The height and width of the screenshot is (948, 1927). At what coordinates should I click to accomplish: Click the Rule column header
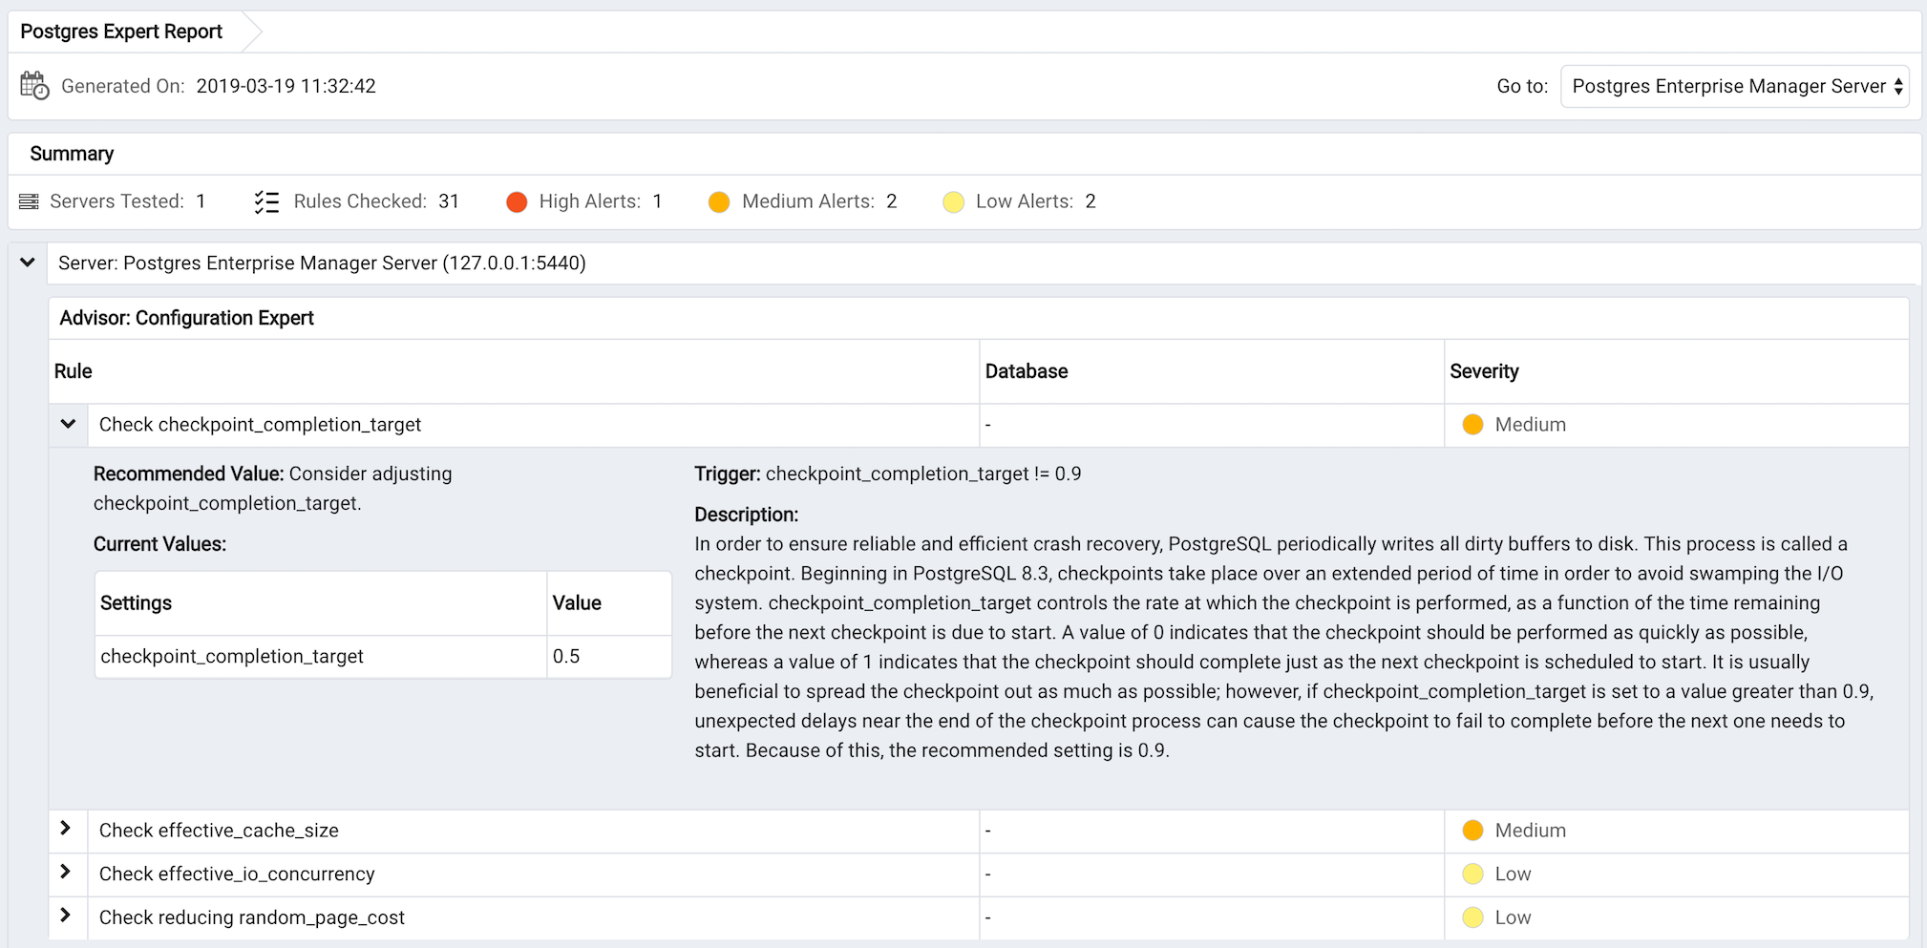74,371
